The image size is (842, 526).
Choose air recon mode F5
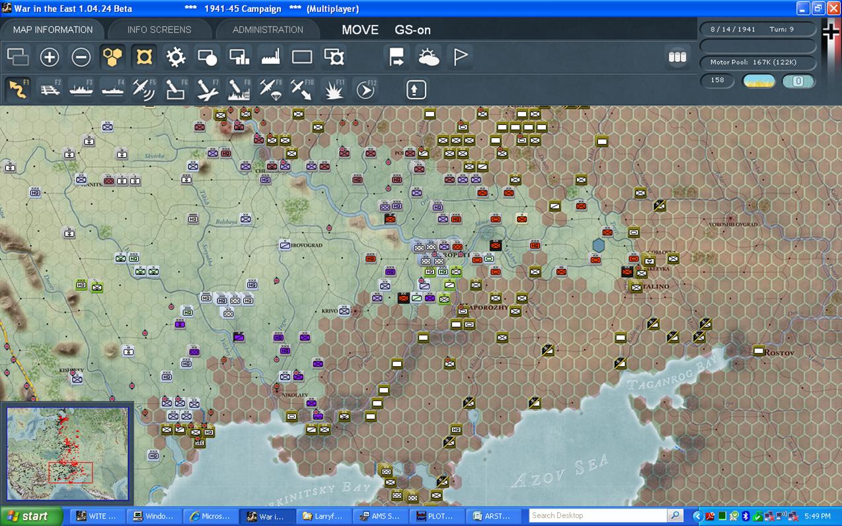pos(144,89)
